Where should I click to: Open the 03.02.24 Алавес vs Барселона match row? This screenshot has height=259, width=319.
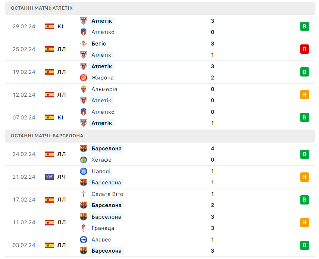[x=160, y=245]
